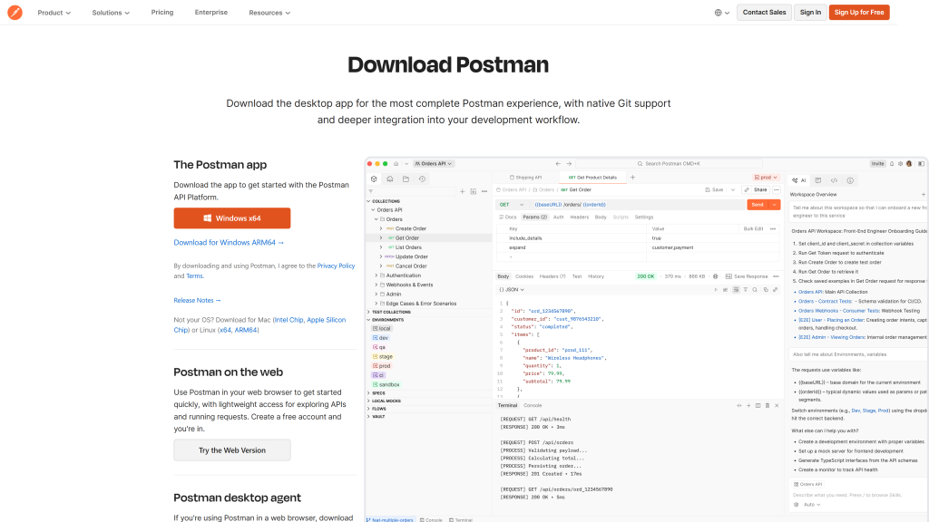Click the copy icon in the response toolbar

(x=766, y=289)
